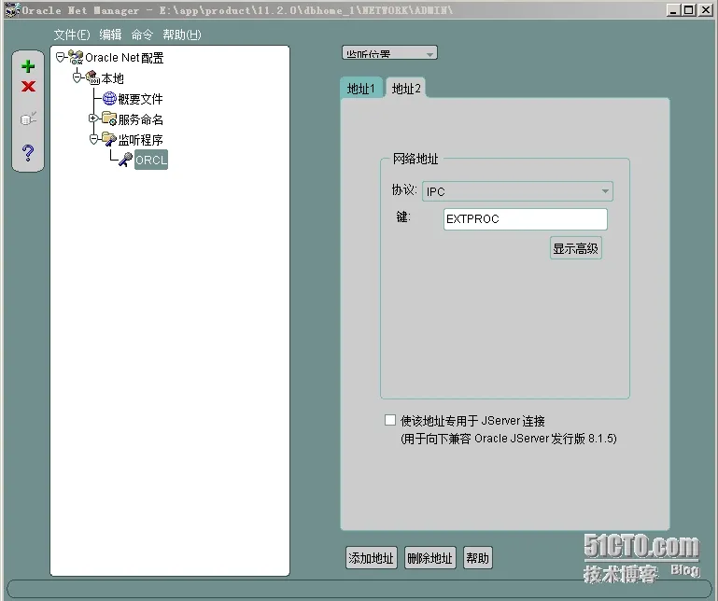Open the 命令 menu
Screen dimensions: 718x601
(142, 35)
